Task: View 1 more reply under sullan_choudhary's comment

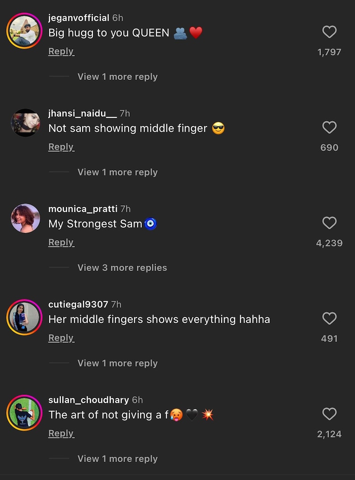Action: click(x=117, y=458)
